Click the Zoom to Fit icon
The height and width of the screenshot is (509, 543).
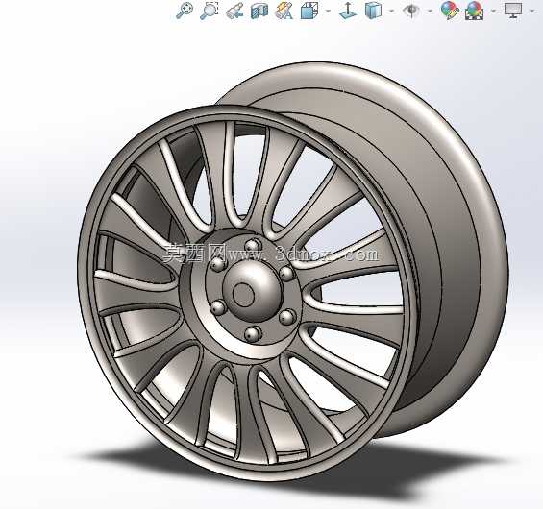185,11
